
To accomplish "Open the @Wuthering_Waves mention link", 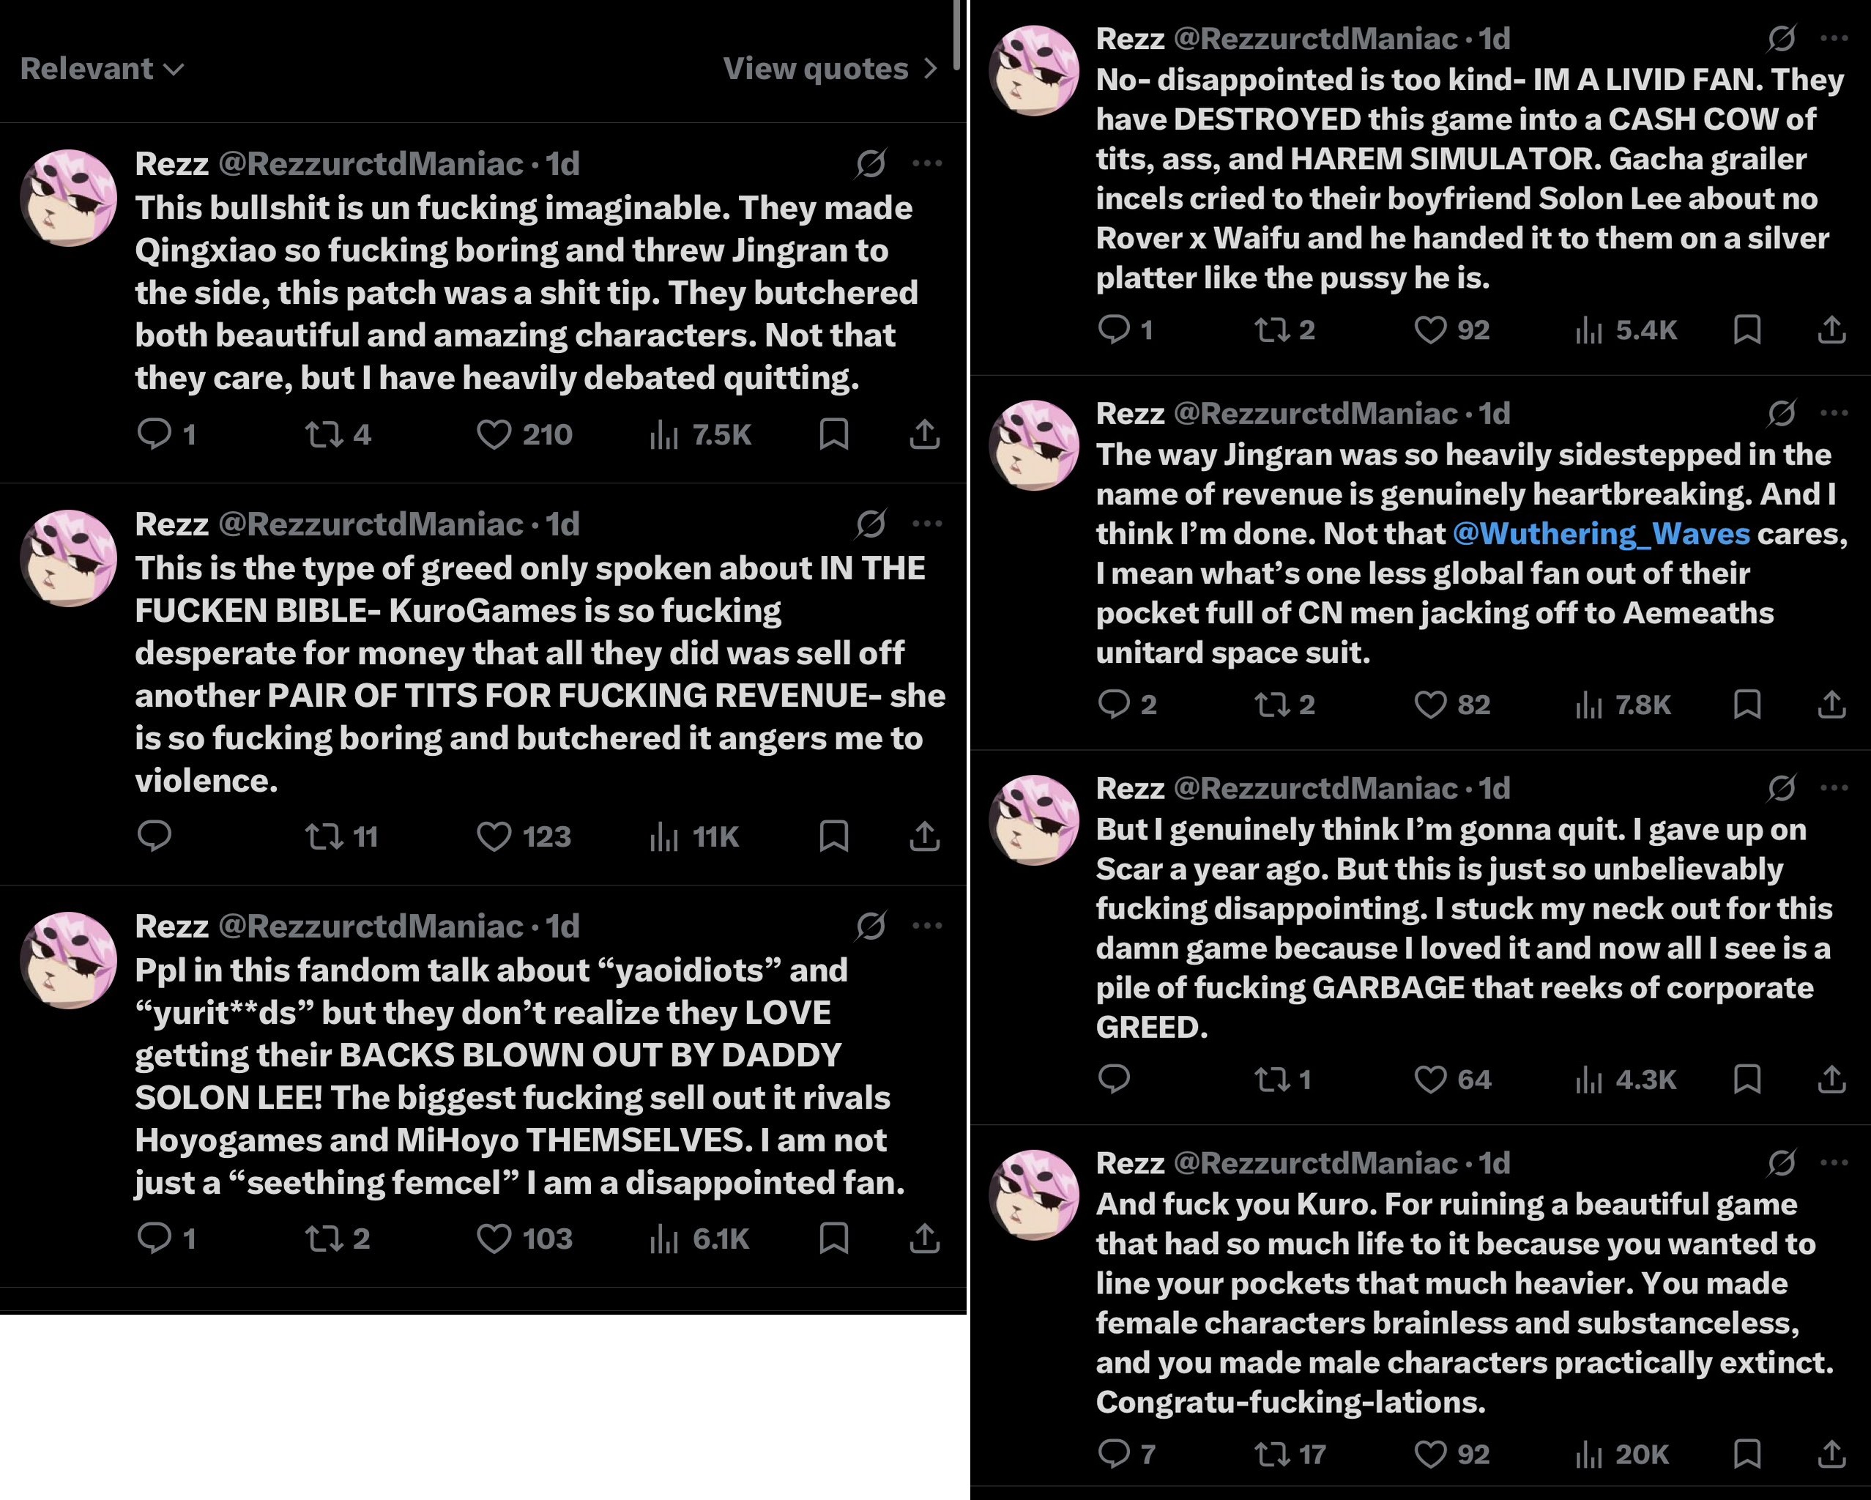I will pos(1601,533).
